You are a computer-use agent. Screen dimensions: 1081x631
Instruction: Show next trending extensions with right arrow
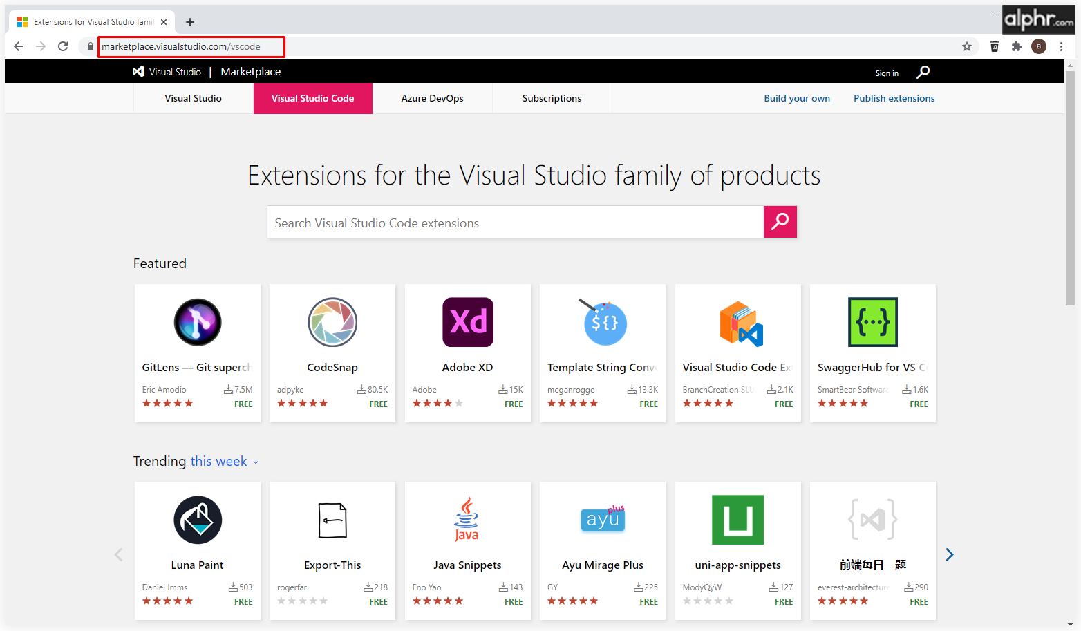(950, 554)
